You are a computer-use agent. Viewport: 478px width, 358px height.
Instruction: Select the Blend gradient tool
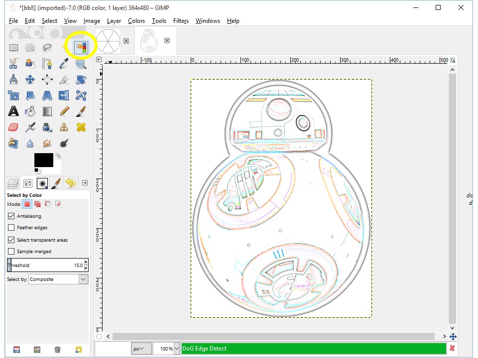tap(47, 111)
